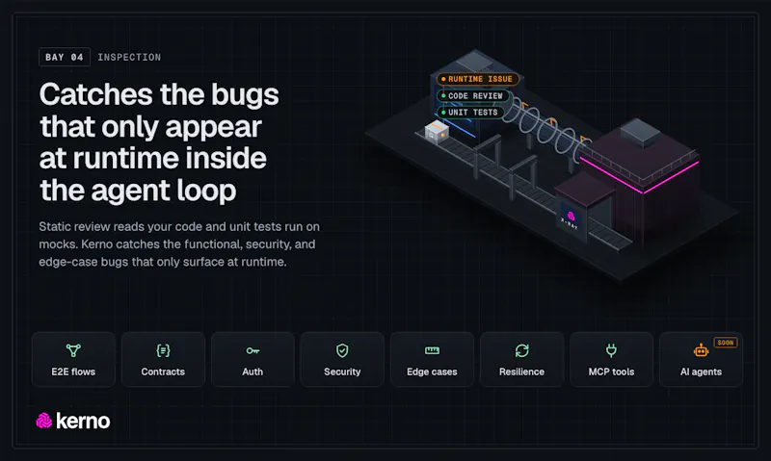Click the white package box on conveyor
This screenshot has width=771, height=461.
(x=437, y=132)
